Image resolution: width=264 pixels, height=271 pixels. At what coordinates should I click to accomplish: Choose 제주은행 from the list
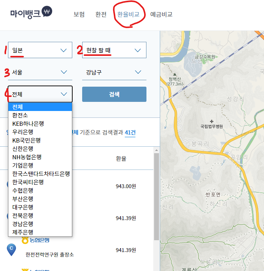pyautogui.click(x=40, y=232)
